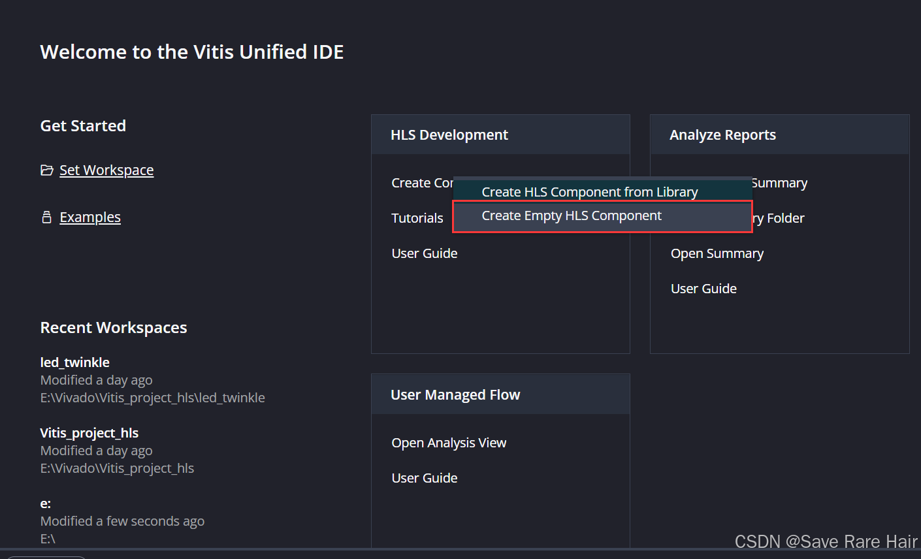Open User Guide in User Managed Flow
Viewport: 921px width, 559px height.
pos(425,478)
